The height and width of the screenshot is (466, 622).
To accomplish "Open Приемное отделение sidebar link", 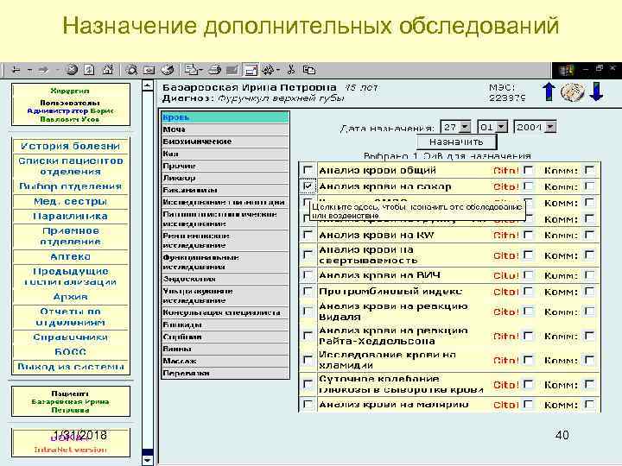I will click(x=71, y=236).
